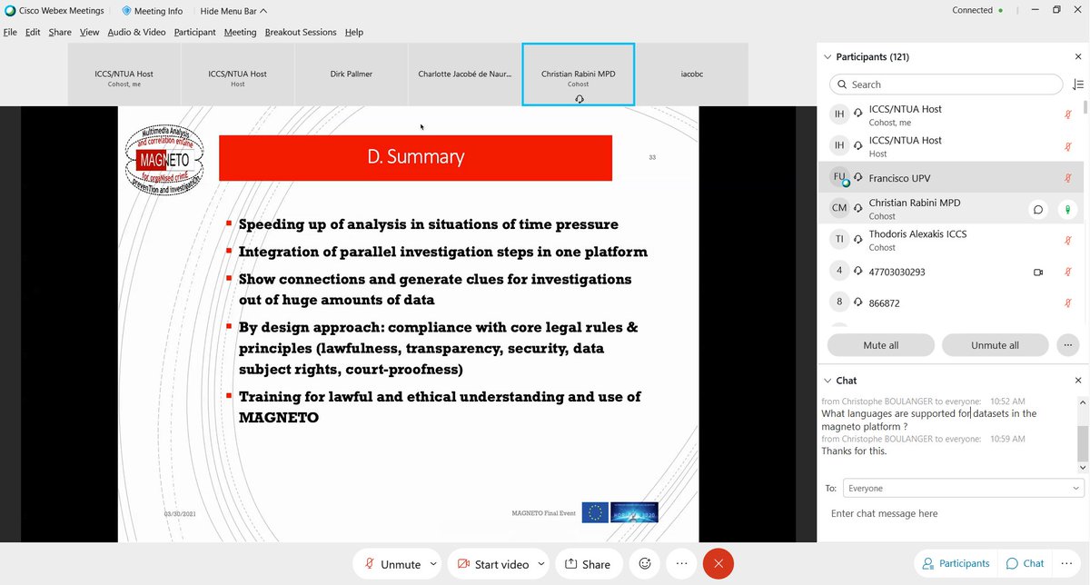This screenshot has width=1090, height=585.
Task: Open the chat recipient Everyone dropdown
Action: tap(963, 488)
